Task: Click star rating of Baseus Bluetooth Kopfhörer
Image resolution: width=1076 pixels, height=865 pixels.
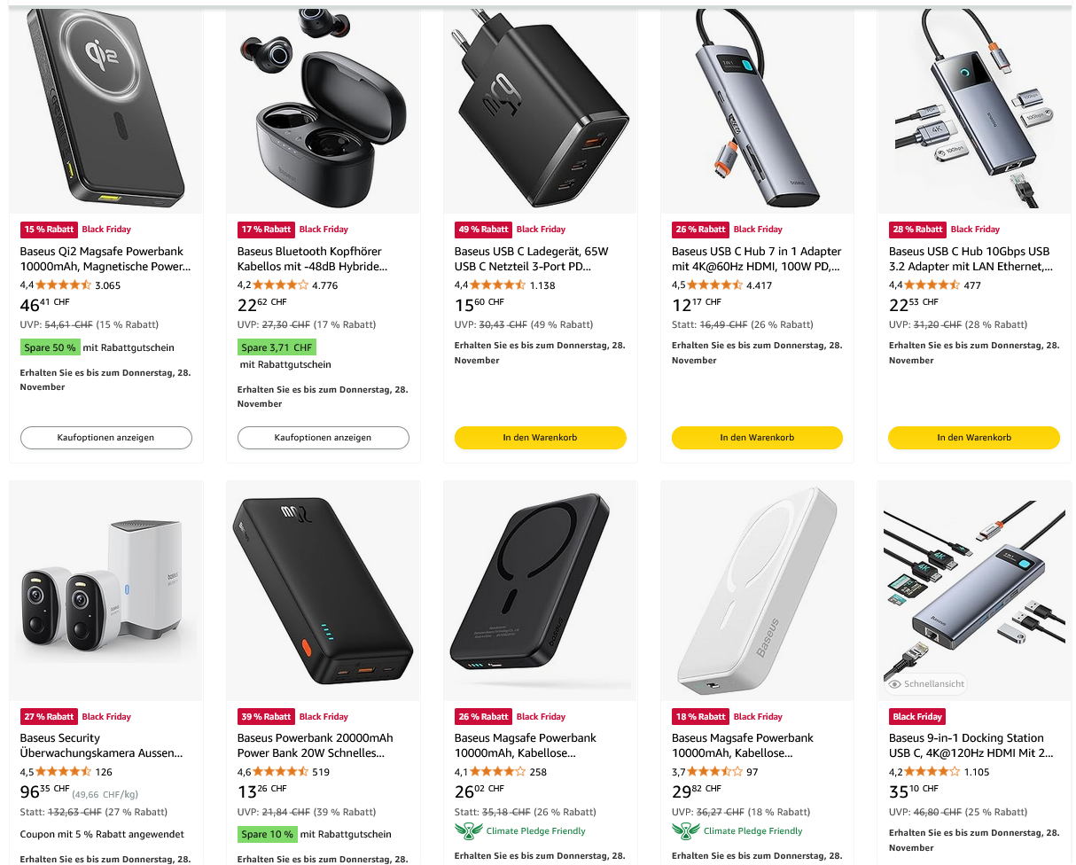Action: [x=280, y=285]
